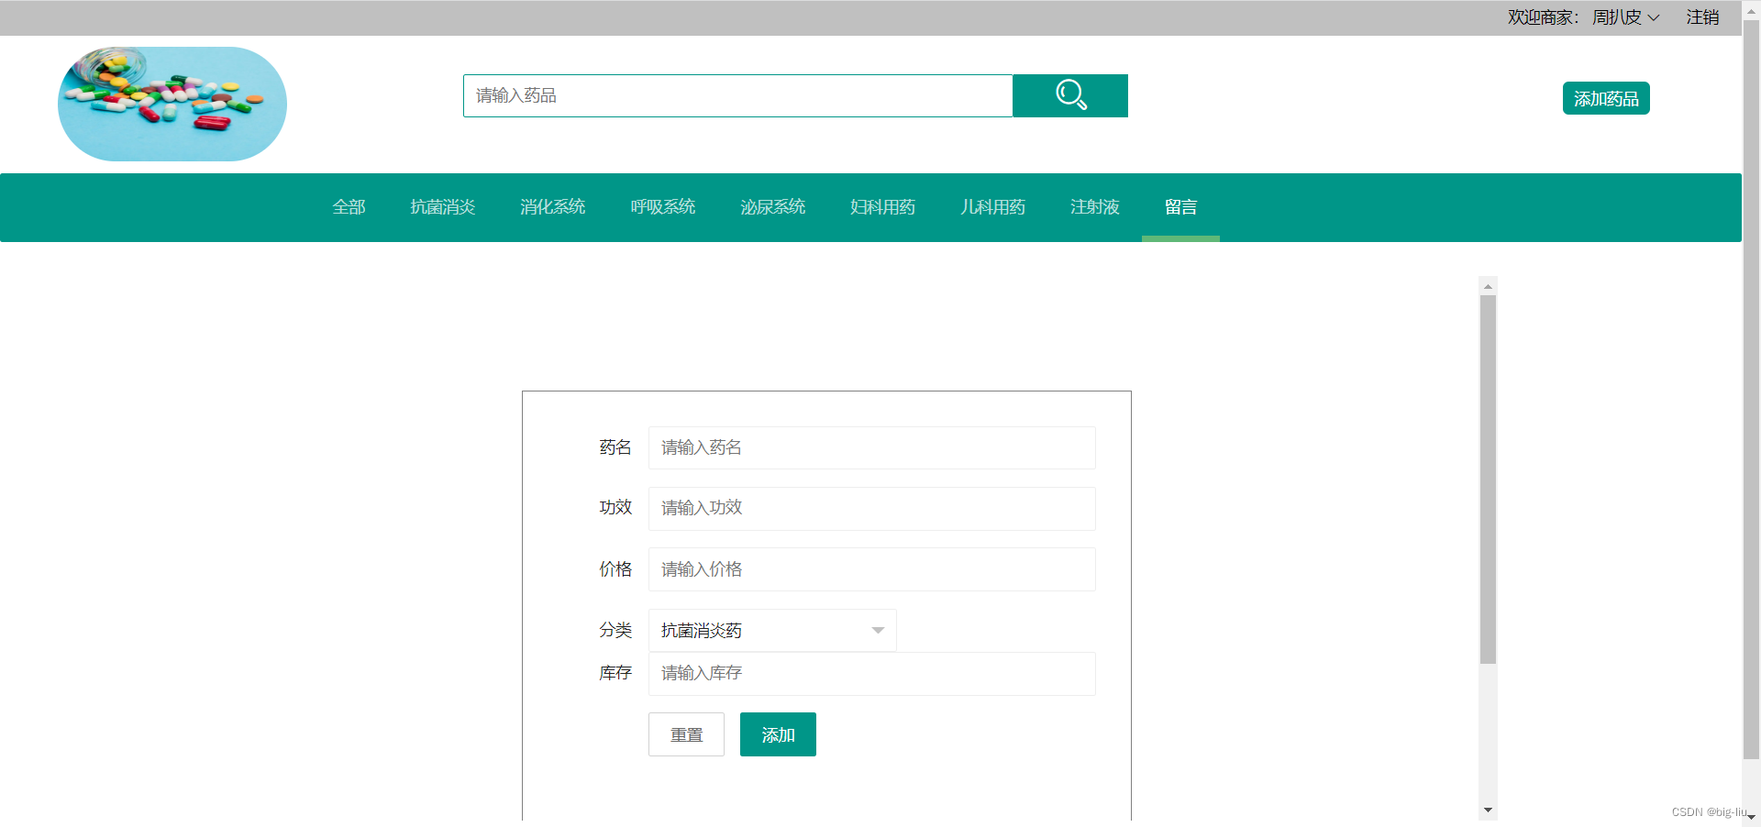Click the main page vertical scrollbar thumb
The width and height of the screenshot is (1761, 827).
point(1751,390)
